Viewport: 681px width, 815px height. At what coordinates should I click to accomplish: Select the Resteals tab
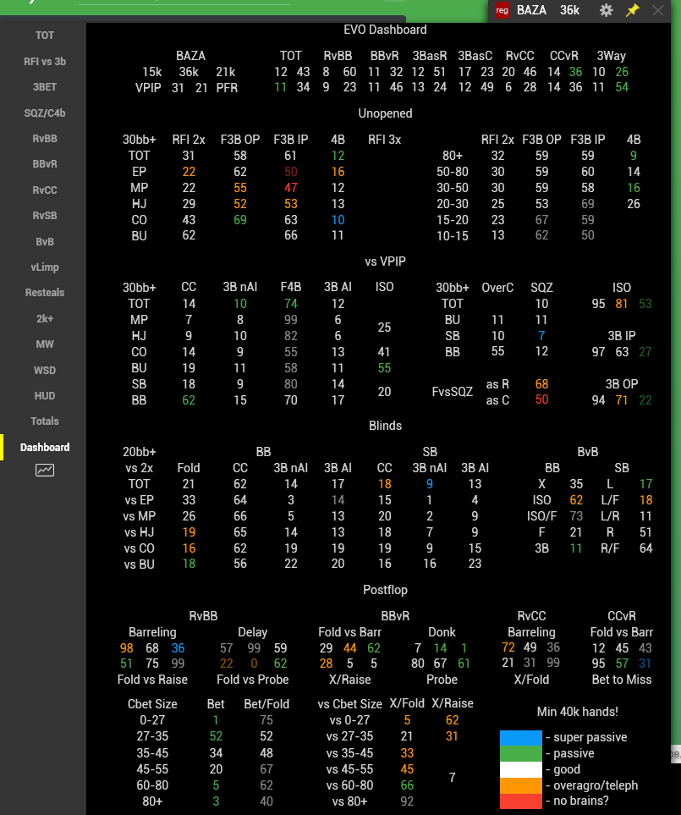point(45,293)
